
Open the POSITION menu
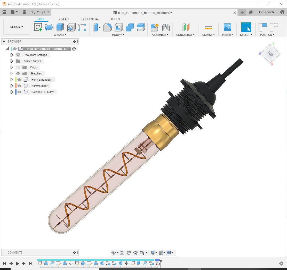point(267,35)
